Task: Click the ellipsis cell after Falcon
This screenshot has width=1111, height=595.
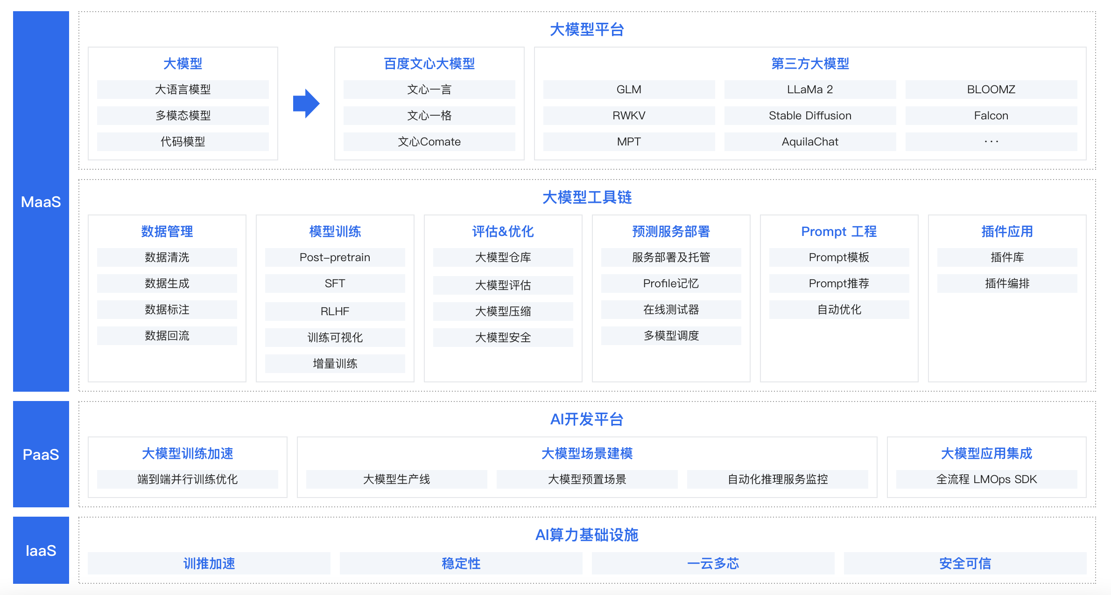Action: click(991, 142)
